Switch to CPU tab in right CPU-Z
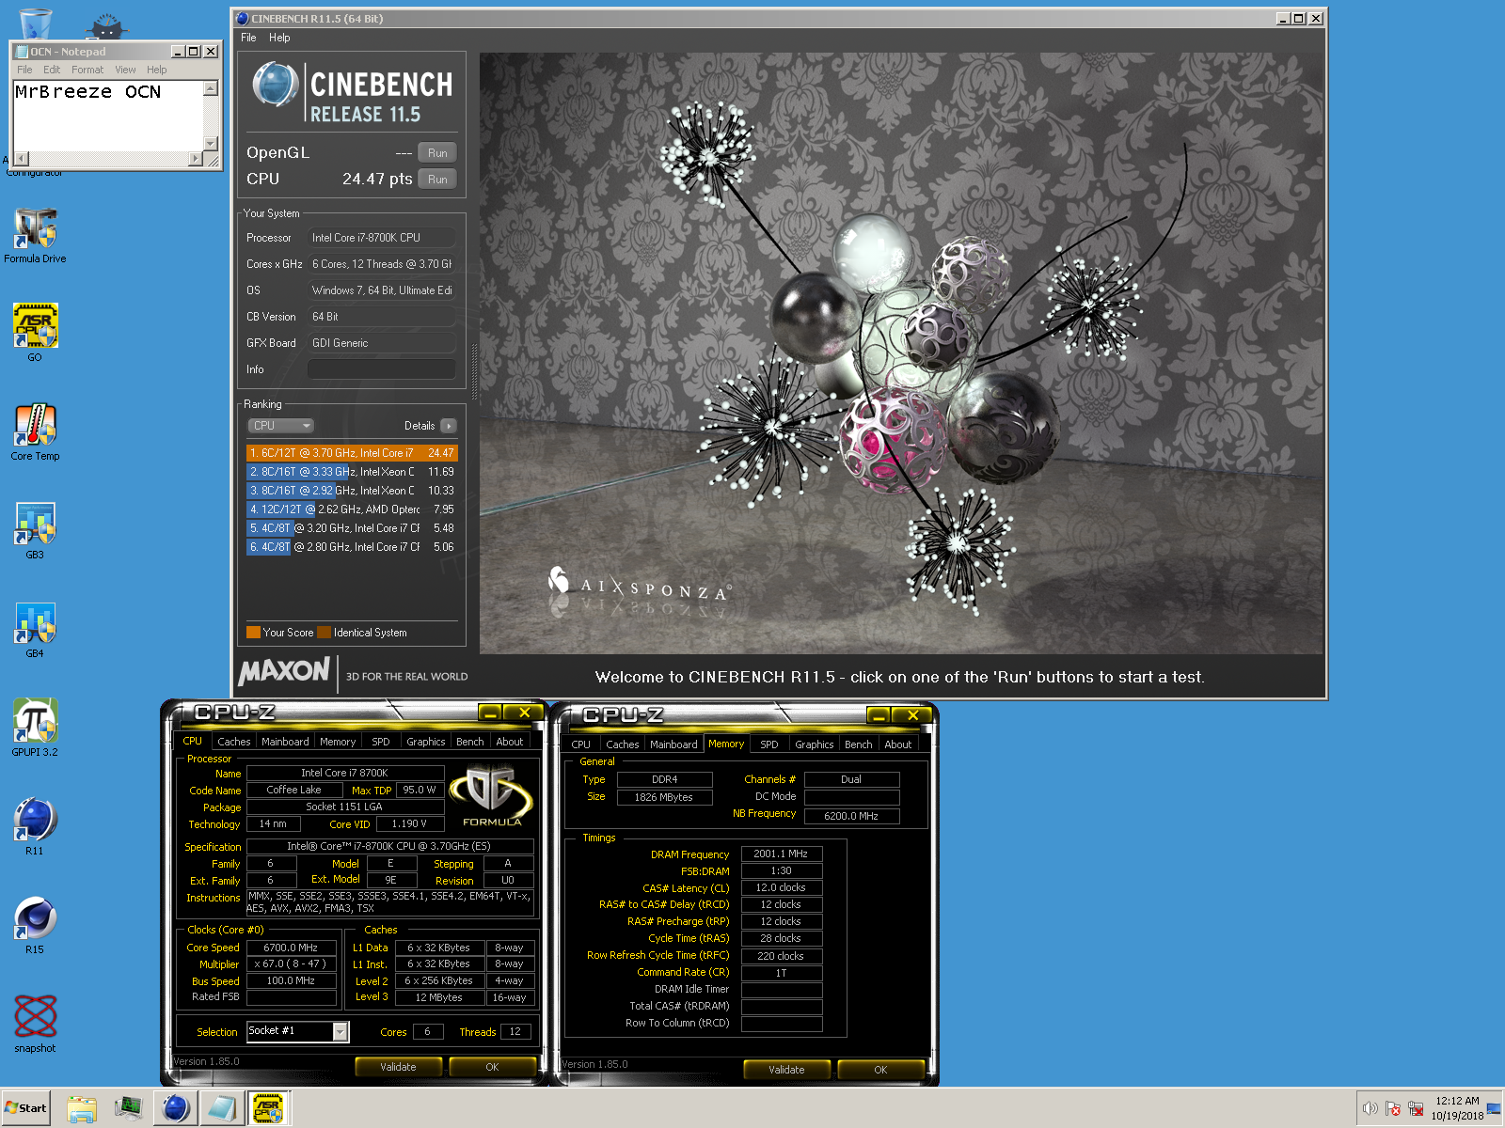The image size is (1505, 1128). point(581,744)
